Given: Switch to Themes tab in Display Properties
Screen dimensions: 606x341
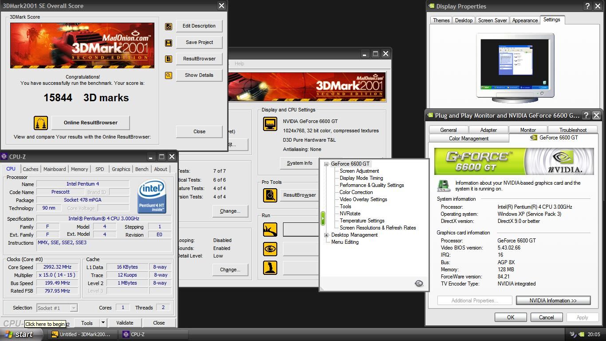Looking at the screenshot, I should (441, 20).
